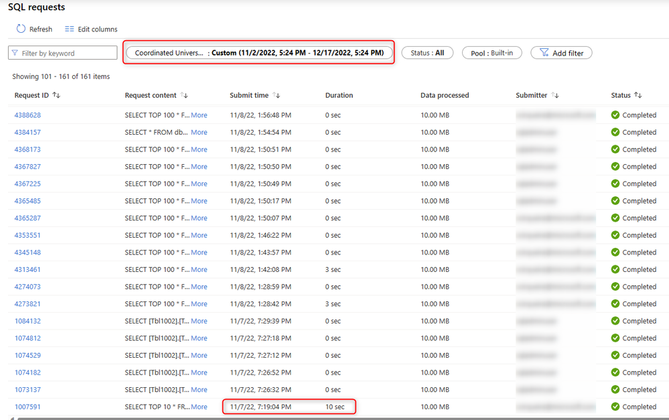Open the Coordinated Universal time range filter

(259, 53)
